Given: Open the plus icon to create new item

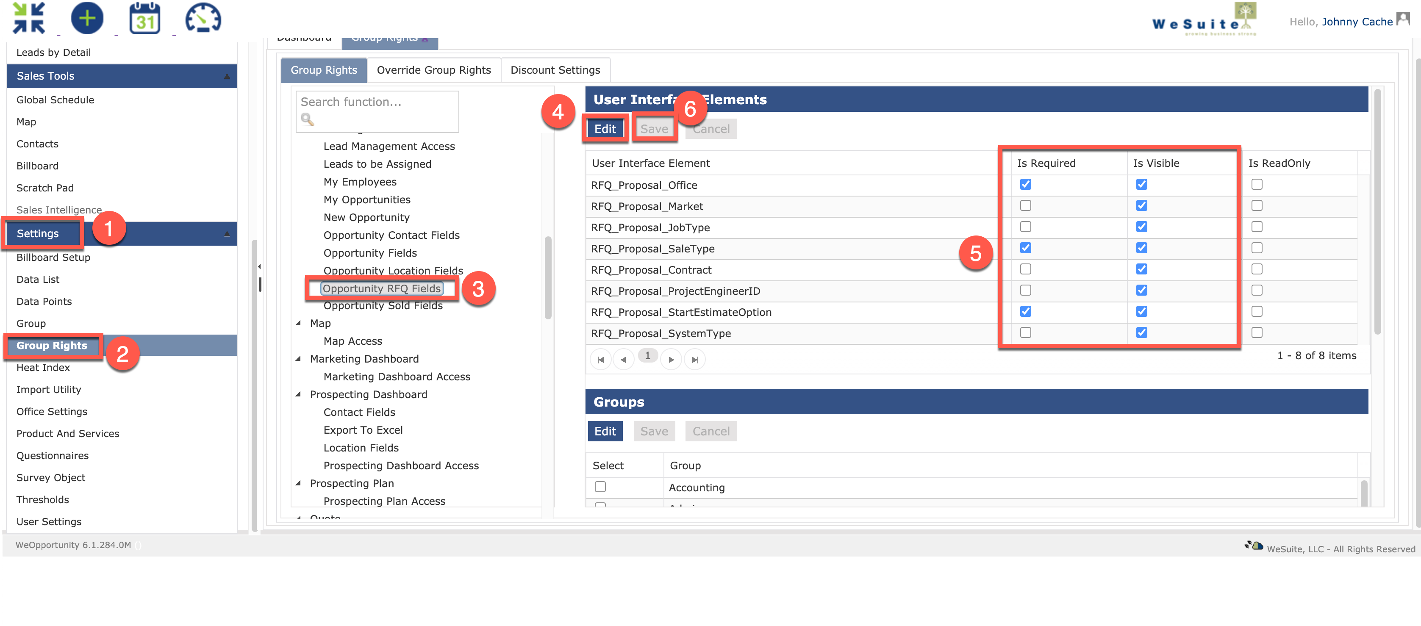Looking at the screenshot, I should coord(87,18).
